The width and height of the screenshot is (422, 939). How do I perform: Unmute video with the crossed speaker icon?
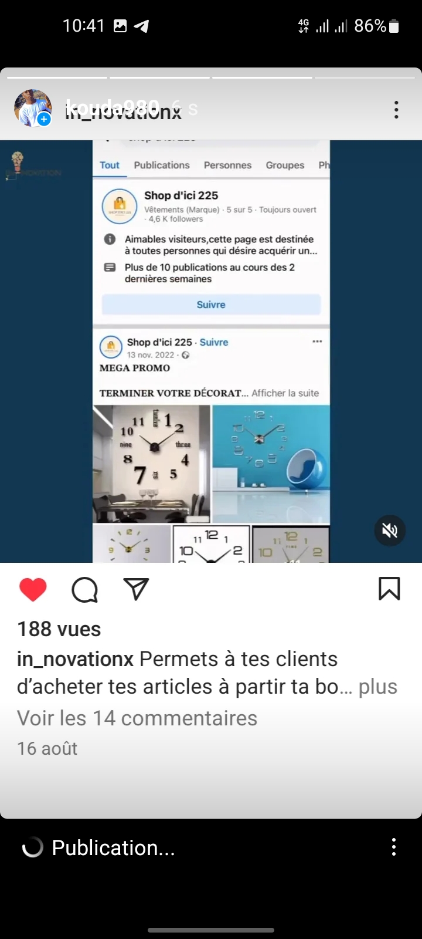tap(390, 531)
